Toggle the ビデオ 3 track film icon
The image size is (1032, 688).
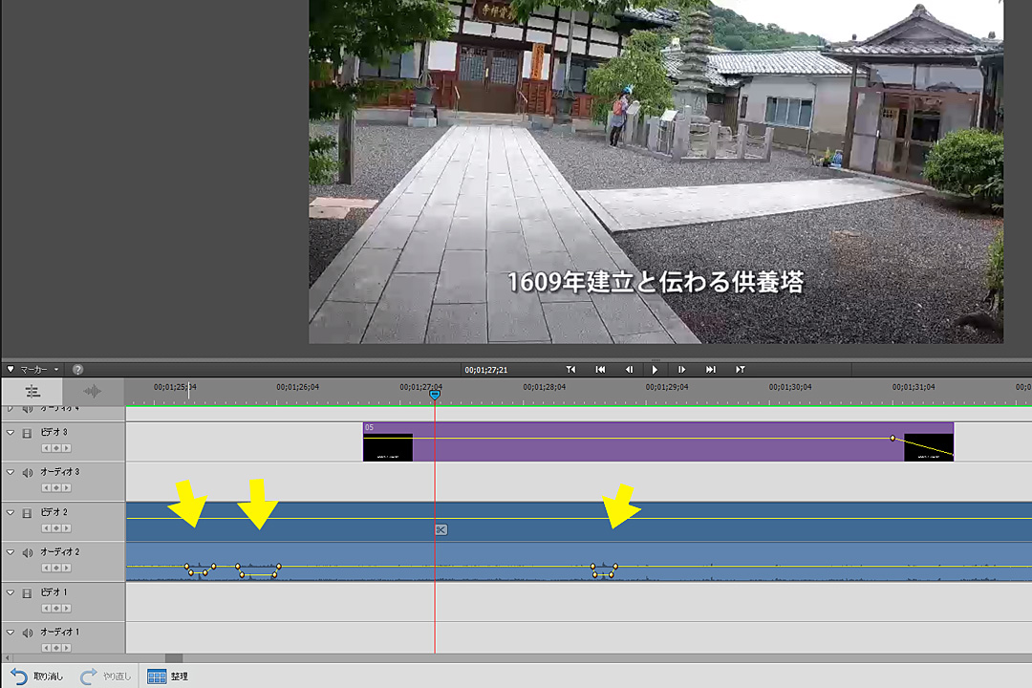point(28,432)
